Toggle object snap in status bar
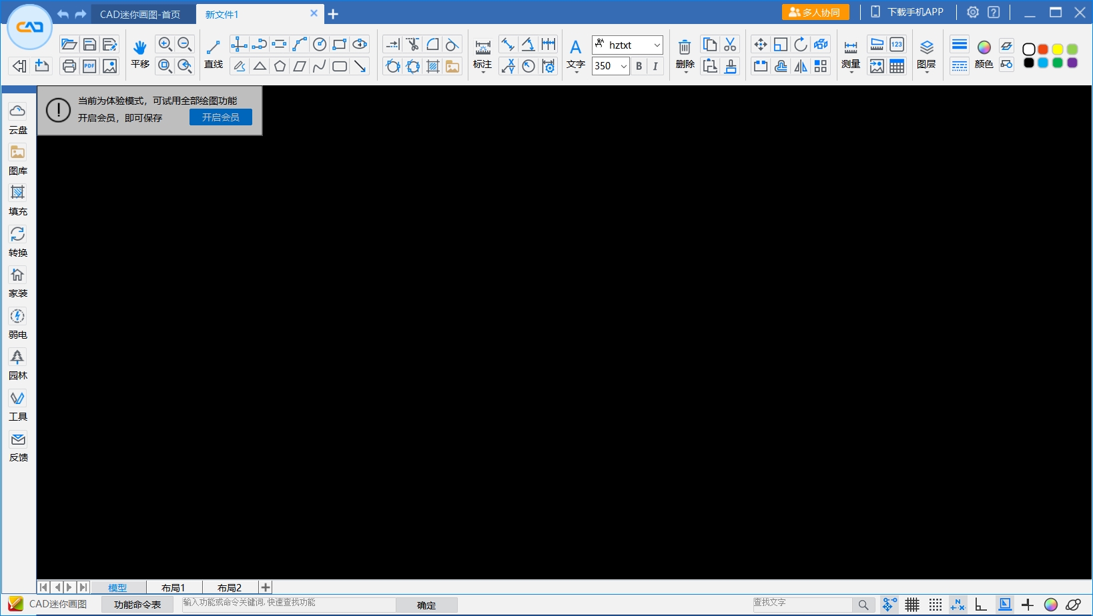Screen dimensions: 1093x616 coord(889,605)
